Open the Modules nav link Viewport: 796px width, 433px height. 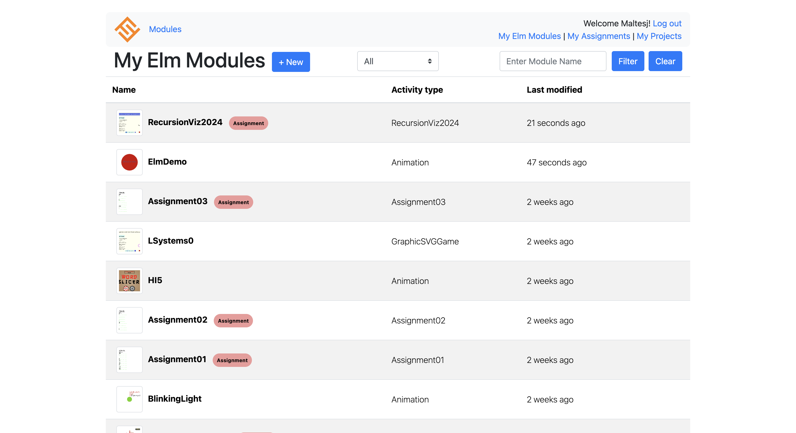point(165,29)
